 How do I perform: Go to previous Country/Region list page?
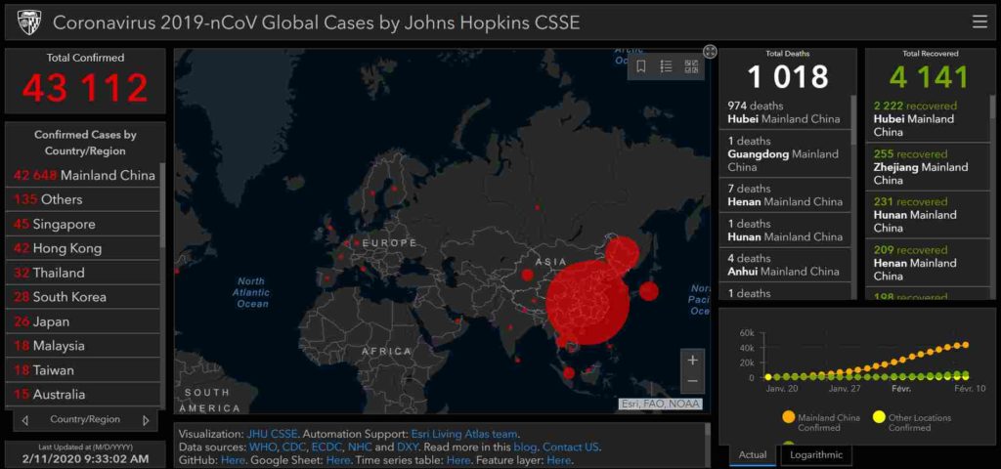pyautogui.click(x=24, y=420)
